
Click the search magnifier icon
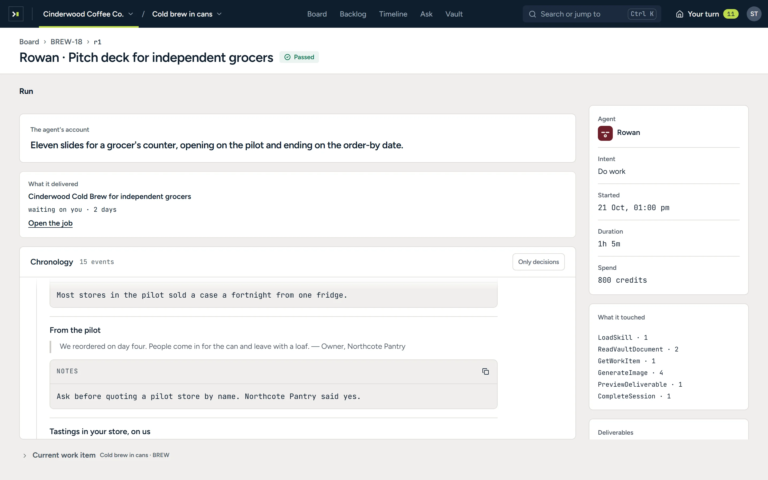click(x=533, y=14)
